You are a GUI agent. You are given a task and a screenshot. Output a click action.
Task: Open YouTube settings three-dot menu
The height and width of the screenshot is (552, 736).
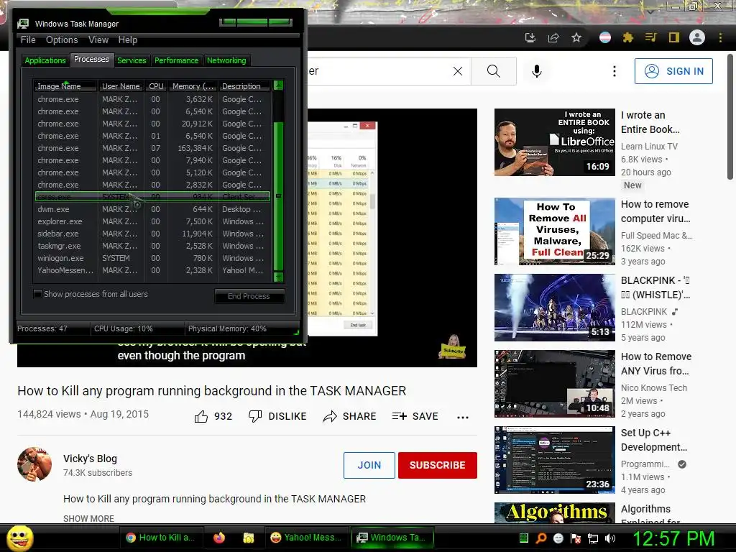[x=615, y=71]
